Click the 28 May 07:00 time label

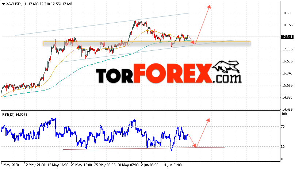[x=128, y=165]
